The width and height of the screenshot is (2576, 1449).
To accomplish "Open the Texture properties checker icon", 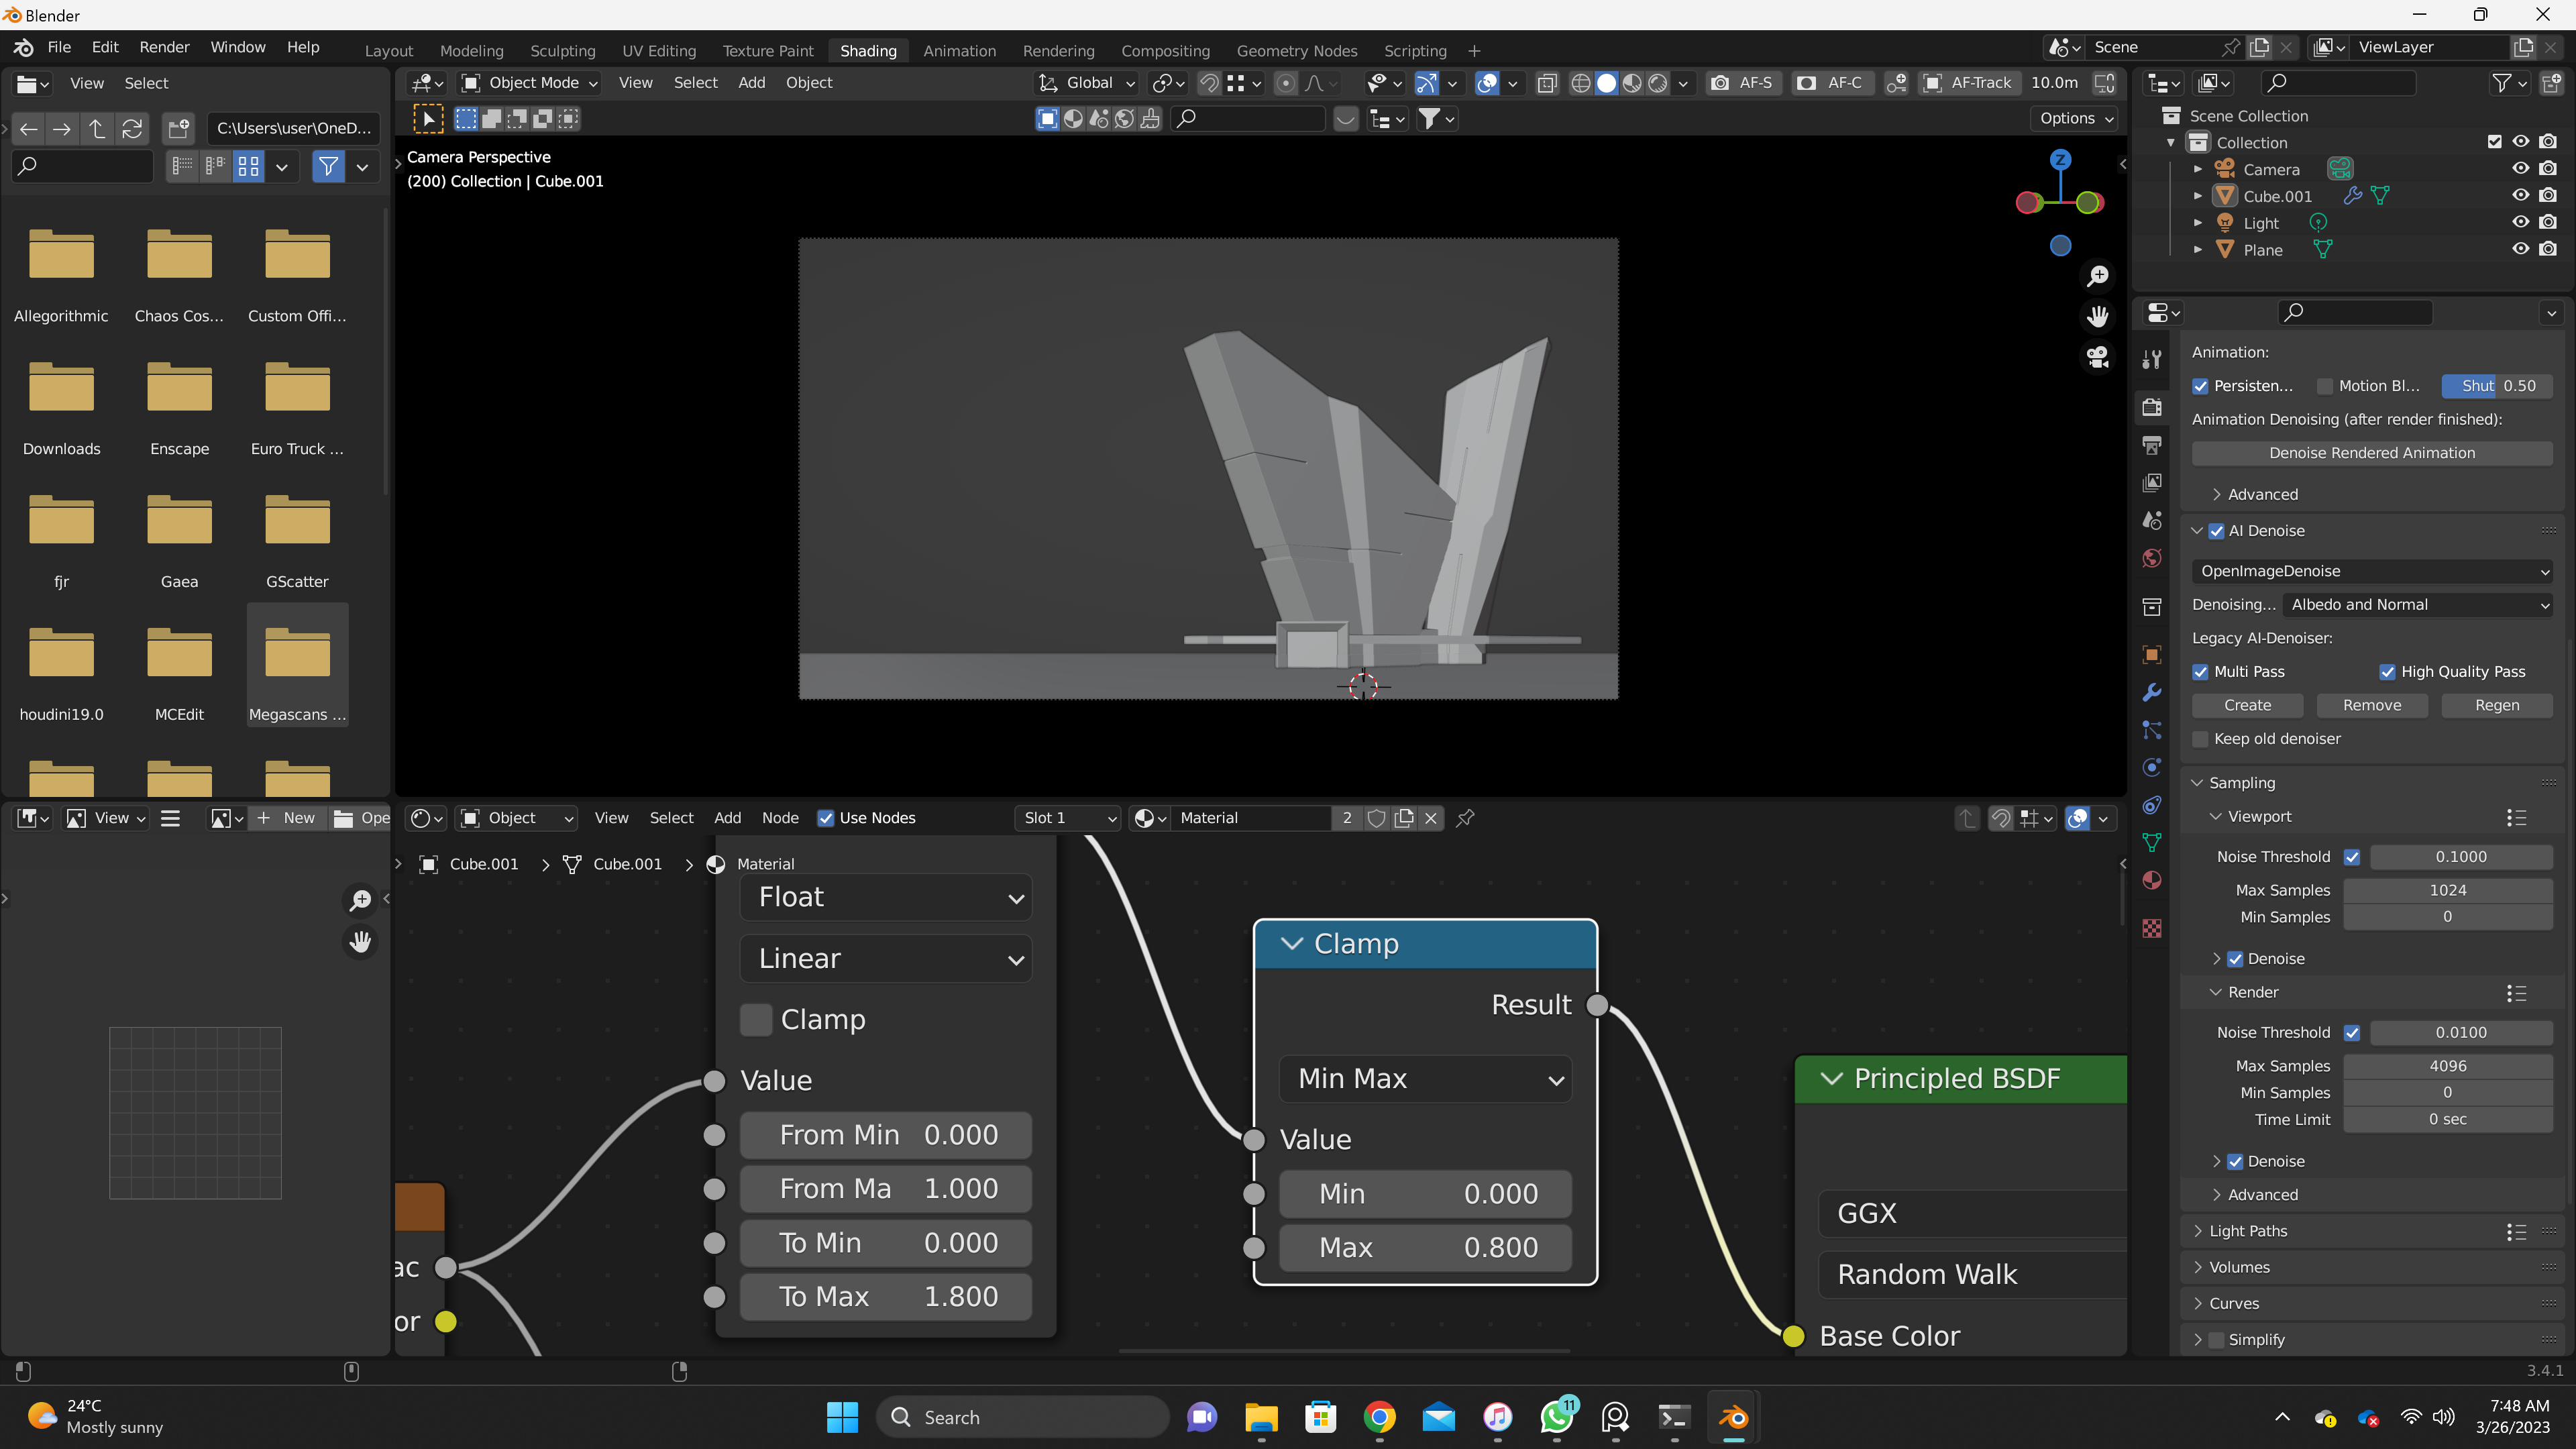I will (x=2152, y=928).
